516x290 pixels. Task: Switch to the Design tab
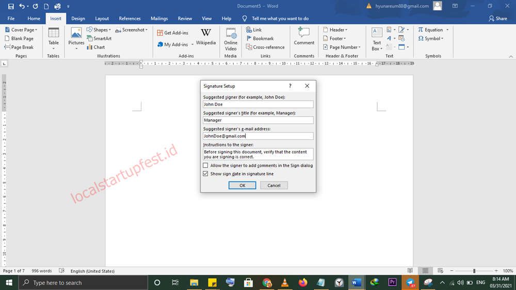tap(78, 19)
